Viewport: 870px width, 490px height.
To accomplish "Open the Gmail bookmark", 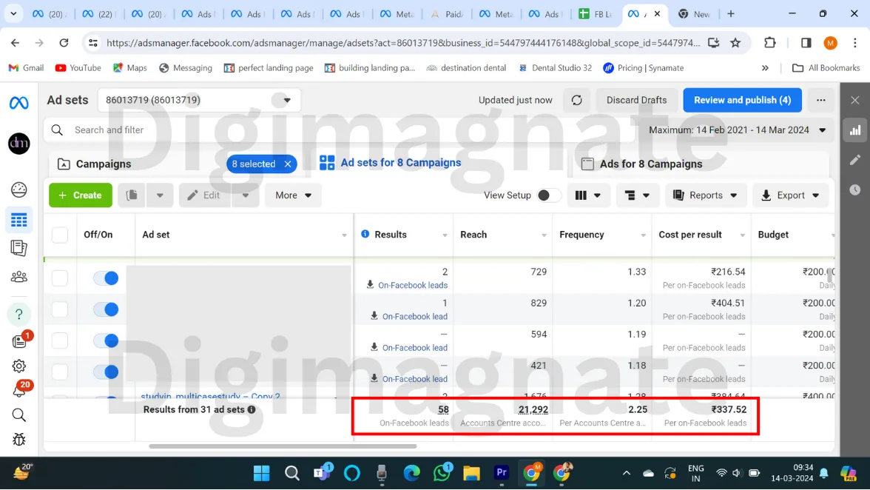I will 26,67.
